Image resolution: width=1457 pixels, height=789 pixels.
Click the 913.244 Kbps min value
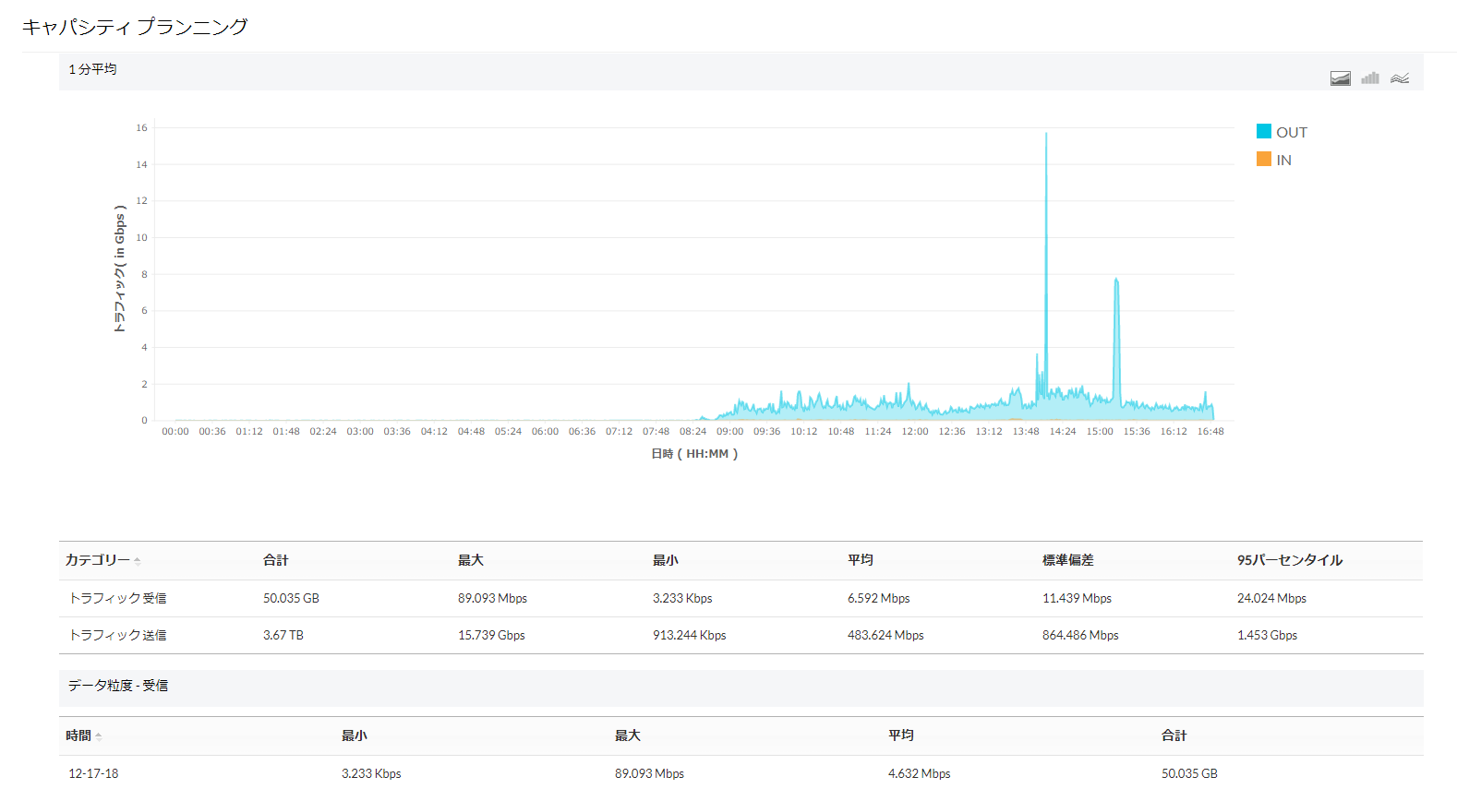point(689,635)
